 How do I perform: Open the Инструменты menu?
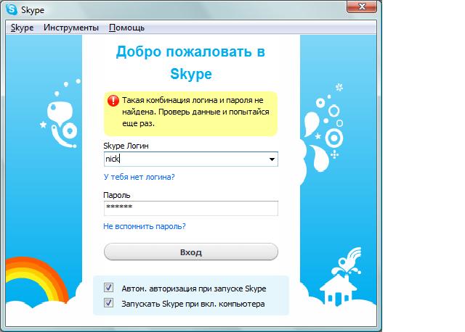click(x=71, y=28)
